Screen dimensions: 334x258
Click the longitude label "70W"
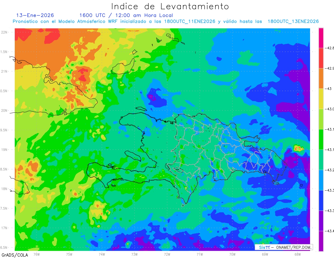232,254
